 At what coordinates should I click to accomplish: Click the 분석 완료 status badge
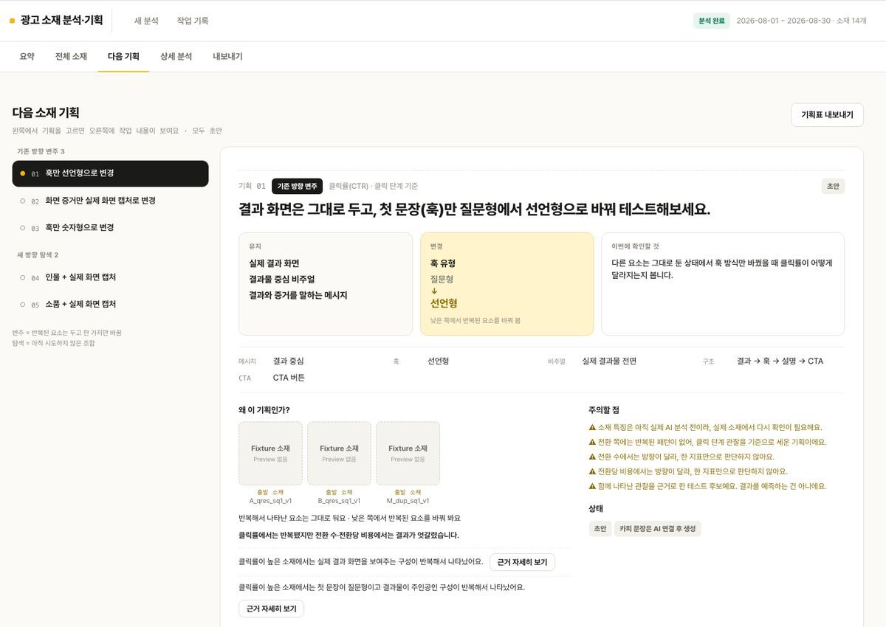(712, 21)
